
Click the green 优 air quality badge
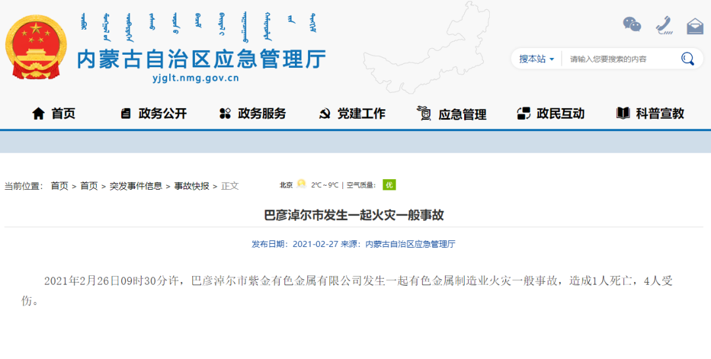tap(389, 184)
